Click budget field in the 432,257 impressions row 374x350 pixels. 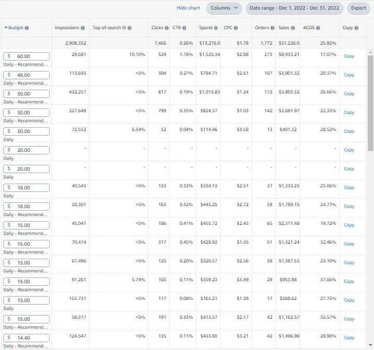point(27,94)
